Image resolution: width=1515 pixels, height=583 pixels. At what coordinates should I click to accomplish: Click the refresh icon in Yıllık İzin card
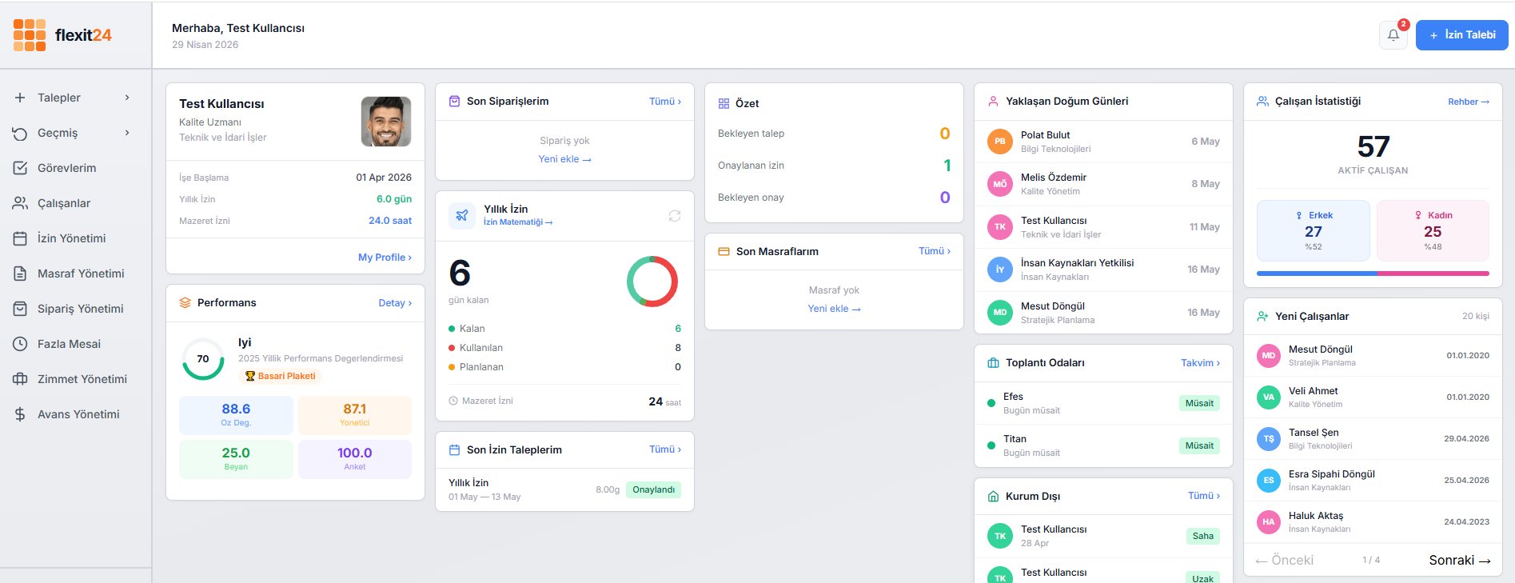click(675, 216)
